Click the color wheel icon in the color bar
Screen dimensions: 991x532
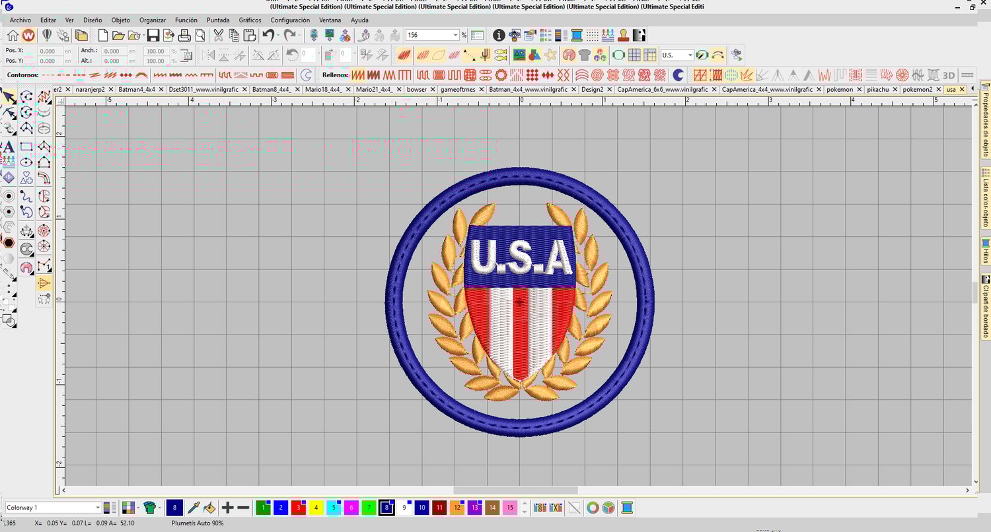593,508
